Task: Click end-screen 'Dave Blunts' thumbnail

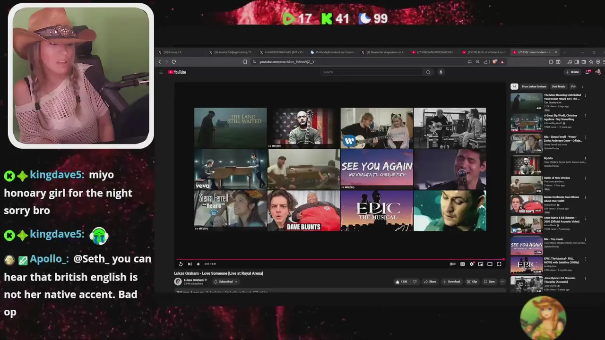Action: pos(303,211)
